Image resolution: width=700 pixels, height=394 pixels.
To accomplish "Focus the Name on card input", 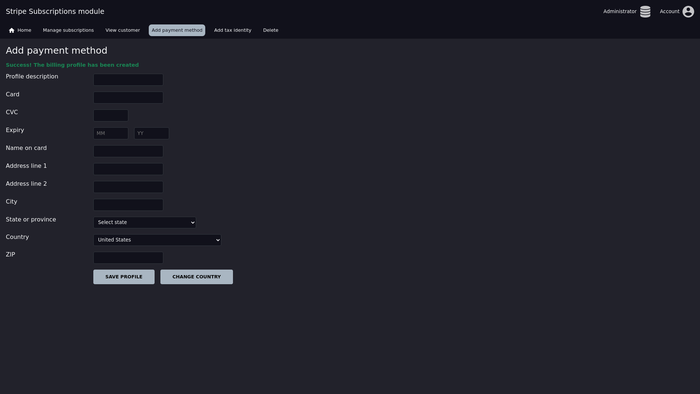I will point(128,151).
